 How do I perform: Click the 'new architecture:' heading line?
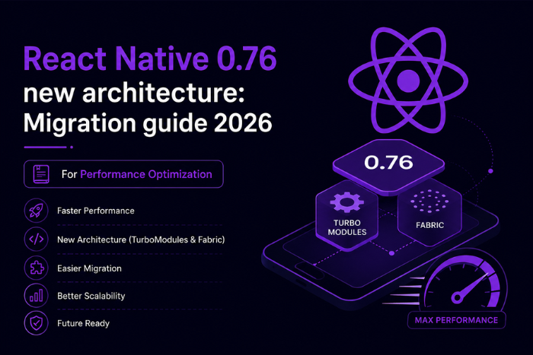click(134, 93)
